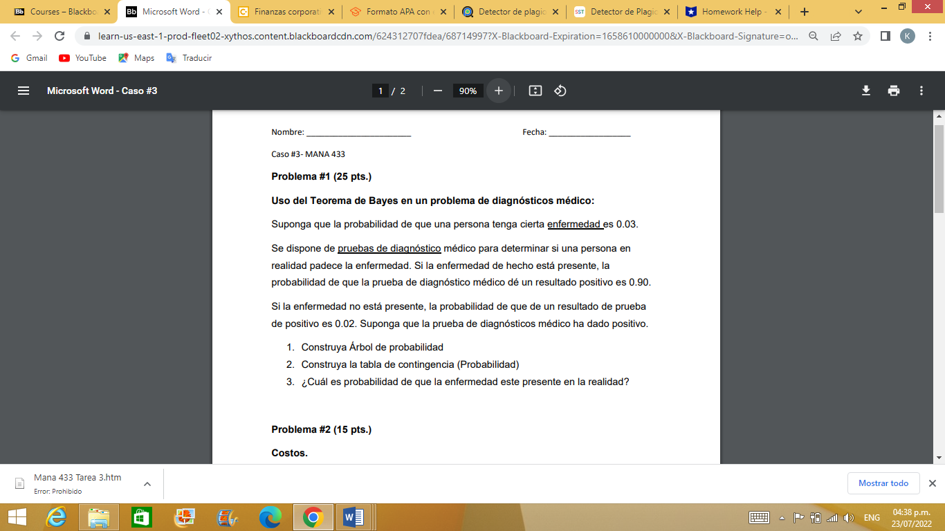Expand the Mana 433 Tarea 3.htm download chevron
This screenshot has height=531, width=945.
pos(146,483)
